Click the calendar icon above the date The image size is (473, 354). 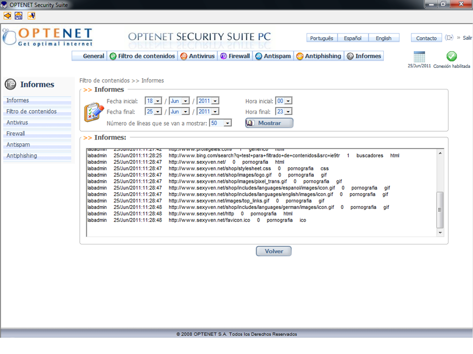419,57
